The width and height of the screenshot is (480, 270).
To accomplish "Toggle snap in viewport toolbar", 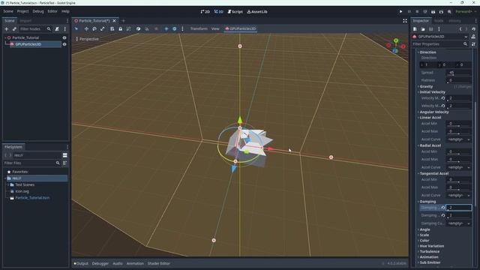I will tap(147, 28).
